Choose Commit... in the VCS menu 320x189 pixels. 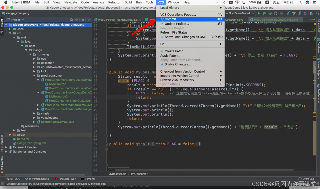pos(190,19)
